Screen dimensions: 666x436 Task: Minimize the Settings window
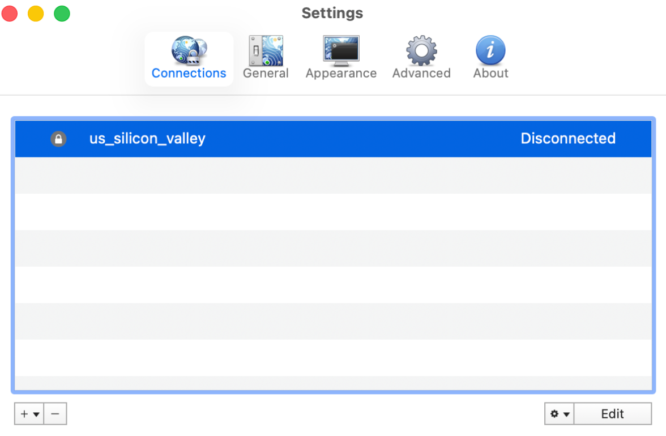point(36,14)
